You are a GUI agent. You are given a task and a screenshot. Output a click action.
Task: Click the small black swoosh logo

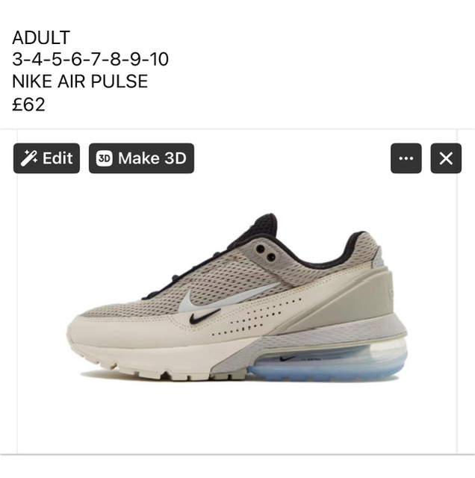[x=205, y=317]
